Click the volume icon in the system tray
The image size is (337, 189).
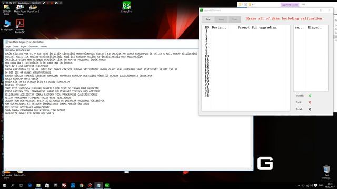coord(311,185)
